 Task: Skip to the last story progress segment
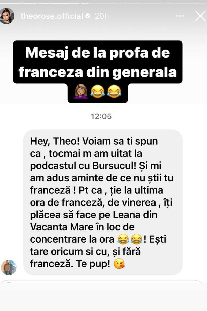(x=186, y=3)
